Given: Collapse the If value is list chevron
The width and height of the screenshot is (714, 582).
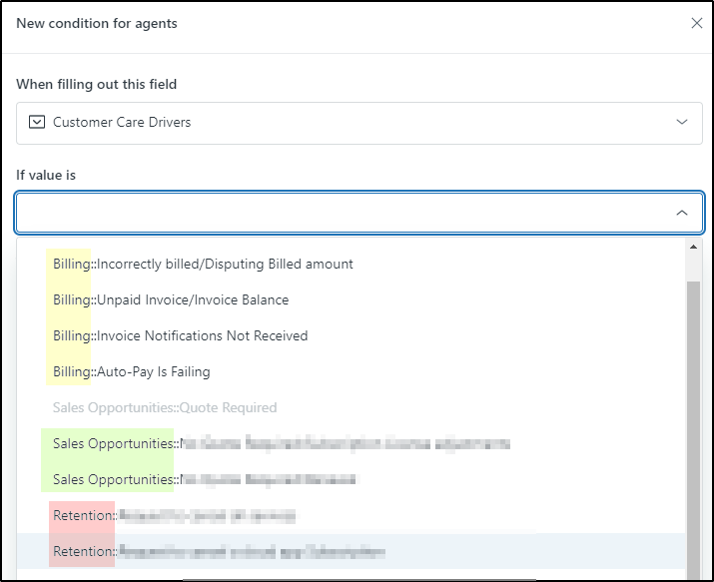Looking at the screenshot, I should tap(682, 213).
